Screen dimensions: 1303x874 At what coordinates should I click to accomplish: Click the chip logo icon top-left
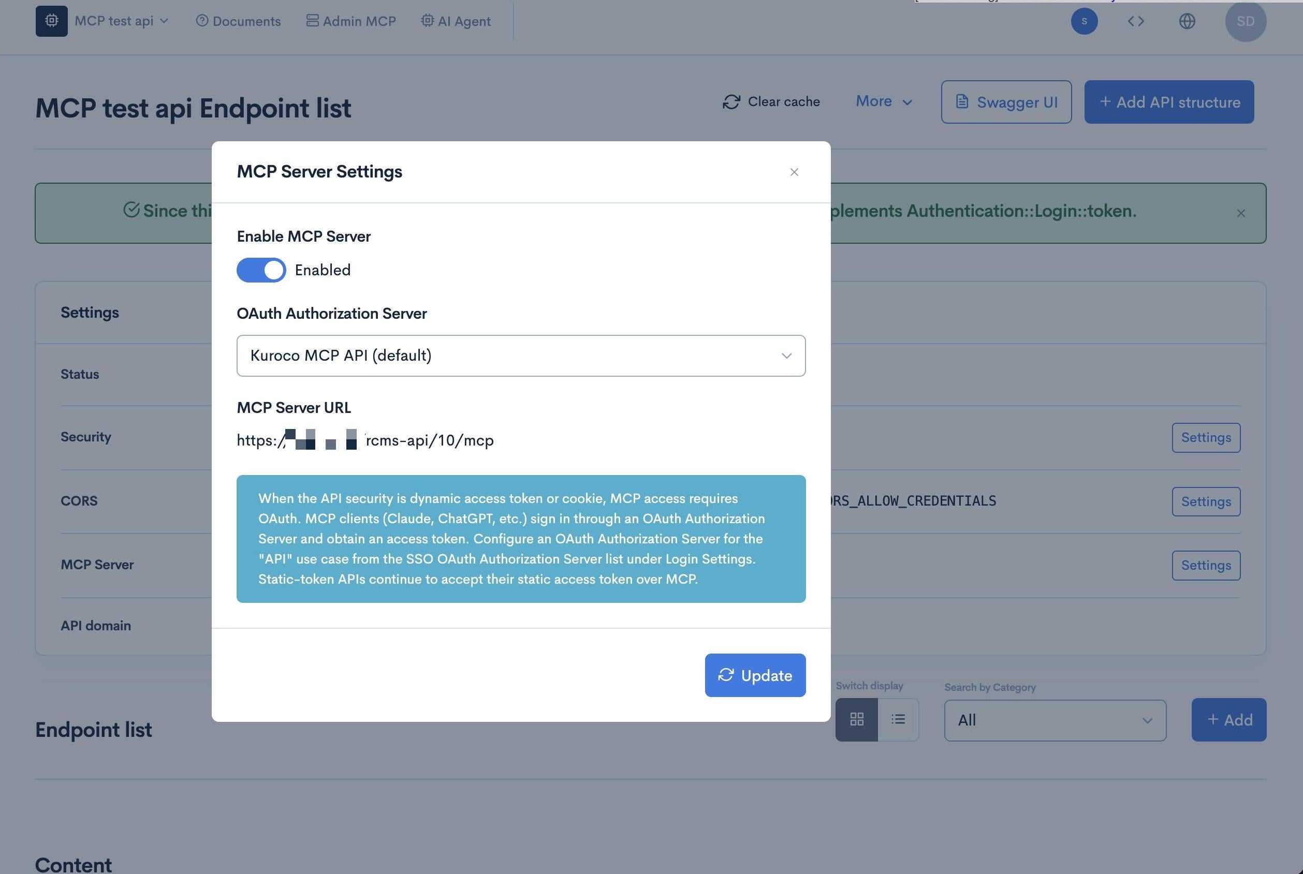[x=51, y=21]
